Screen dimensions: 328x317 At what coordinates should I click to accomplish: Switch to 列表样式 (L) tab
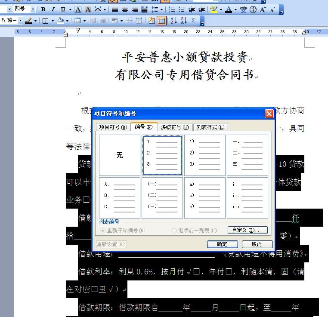point(210,127)
